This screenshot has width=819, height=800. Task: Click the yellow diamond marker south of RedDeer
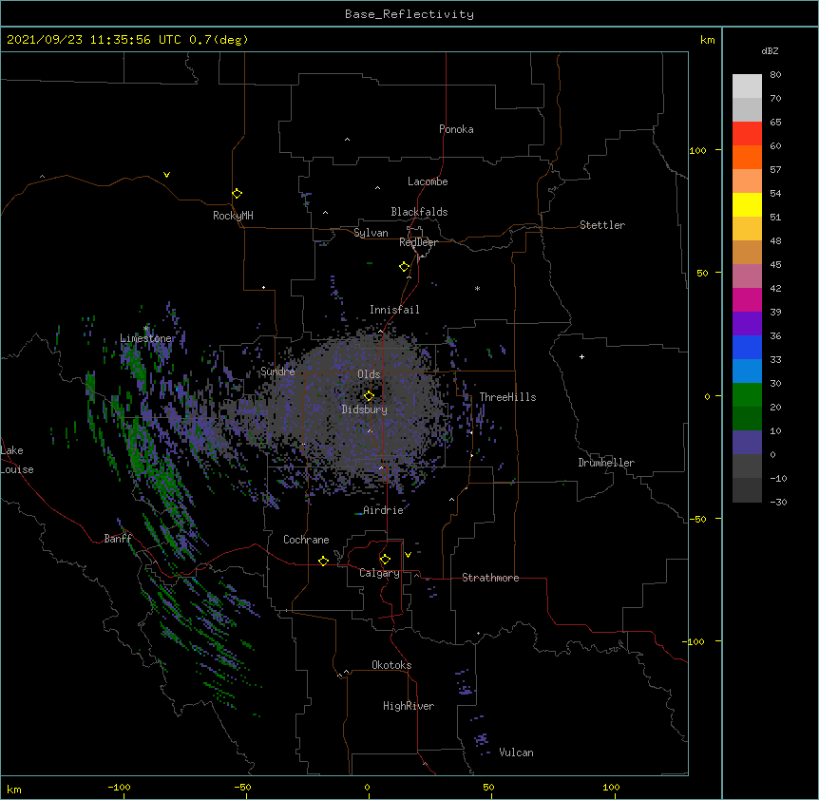click(x=404, y=267)
